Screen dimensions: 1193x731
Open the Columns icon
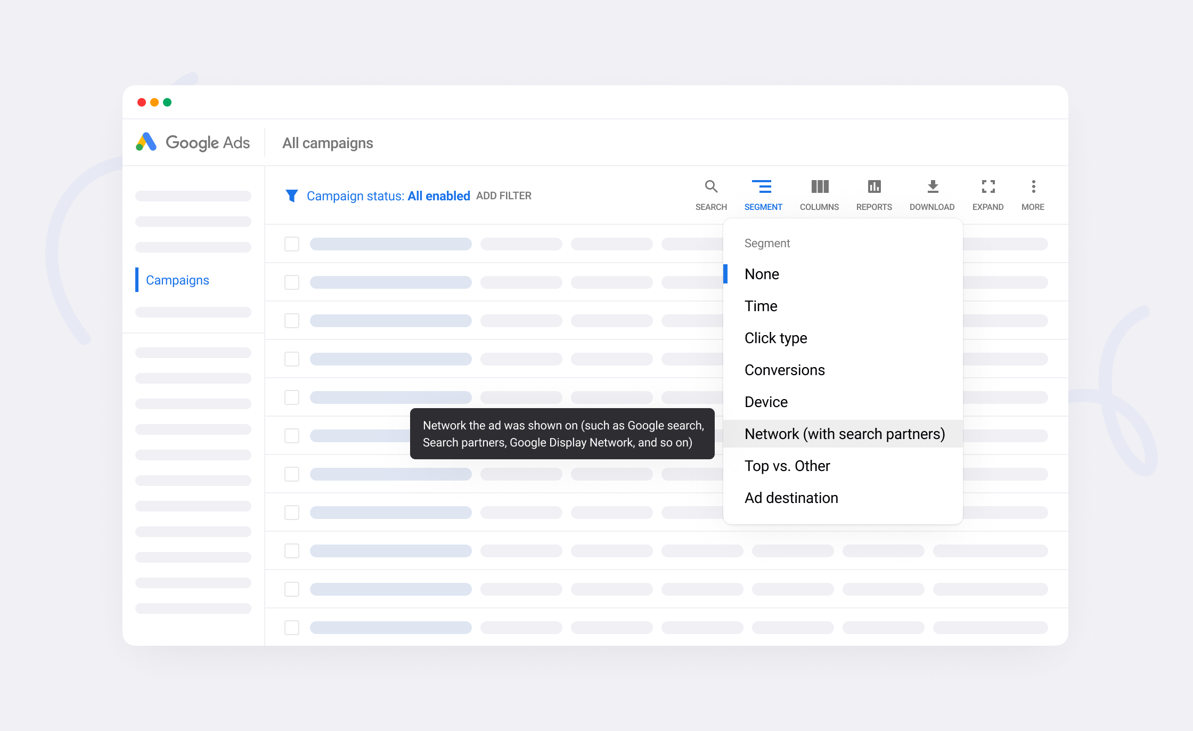[819, 187]
